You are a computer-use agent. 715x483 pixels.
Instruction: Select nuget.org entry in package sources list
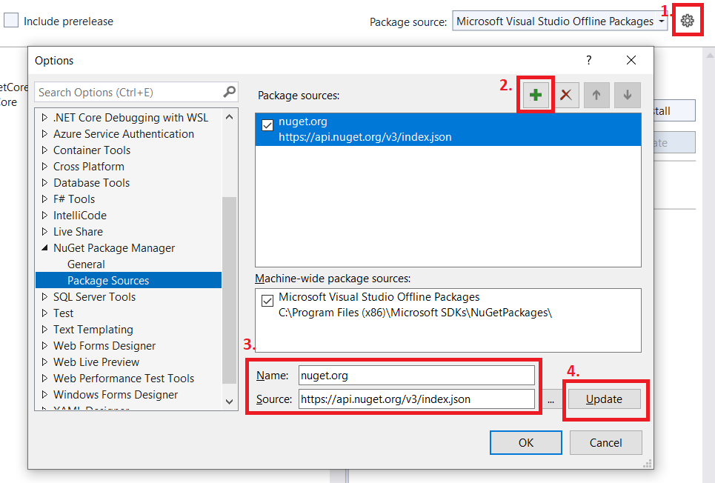coord(448,129)
